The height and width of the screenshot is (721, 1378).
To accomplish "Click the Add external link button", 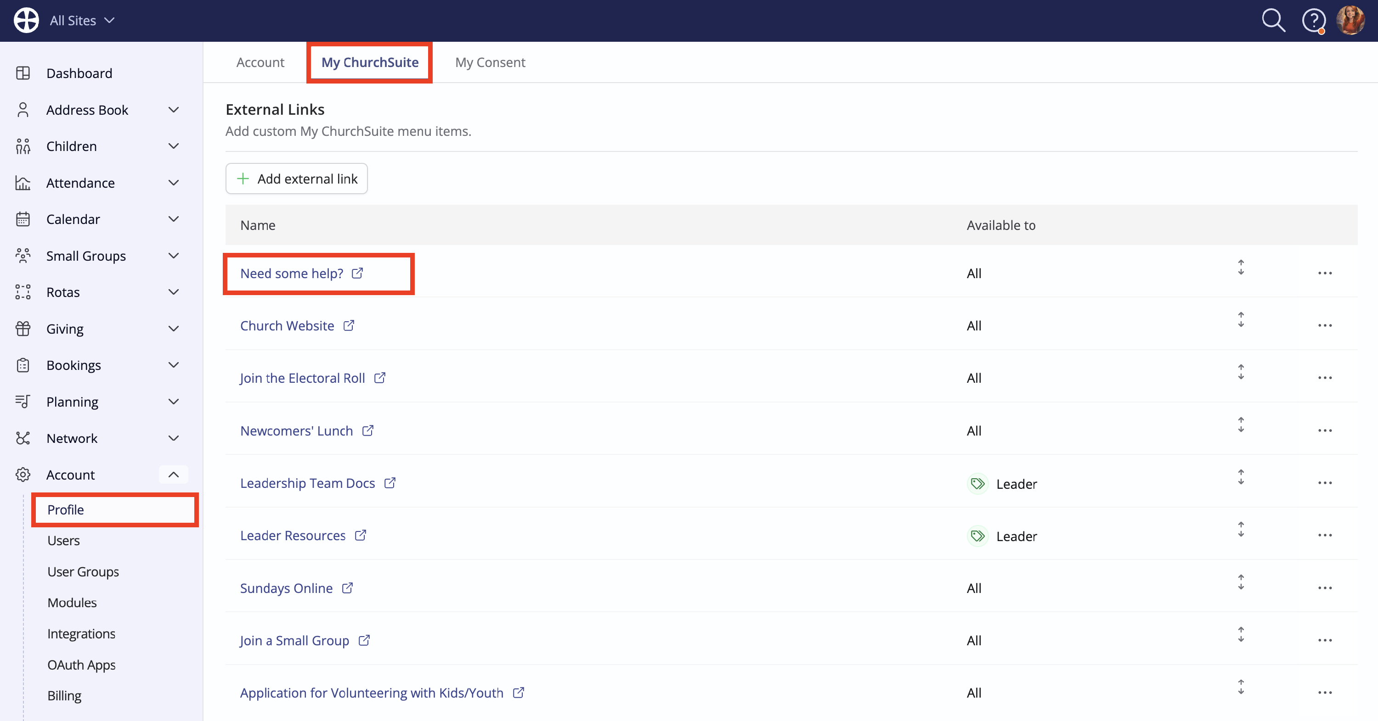I will [296, 179].
